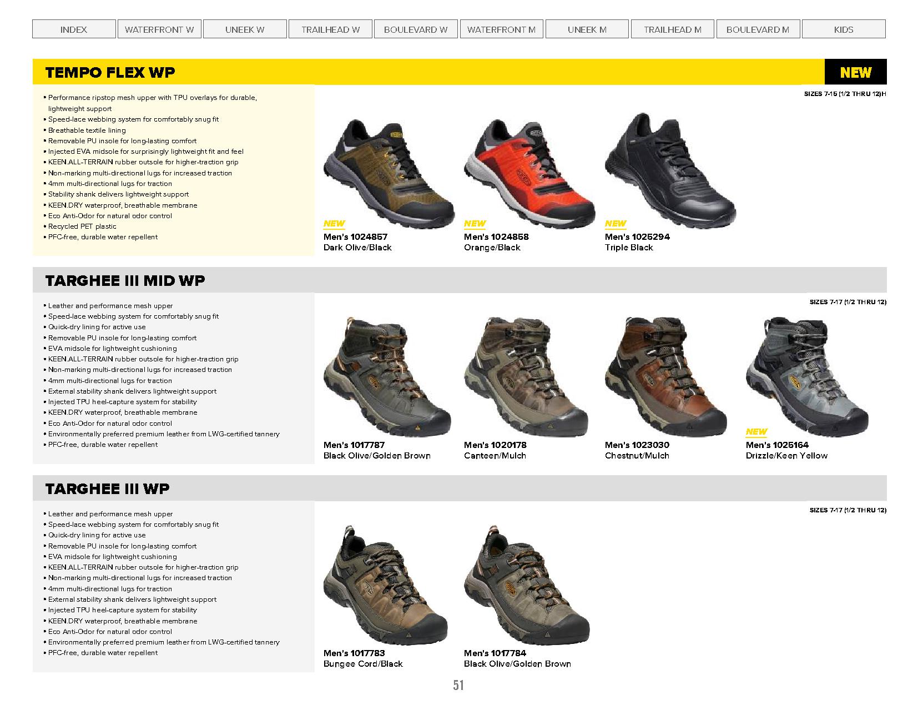Click the Men's 1017784 product label
Viewport: 918px width, 705px height.
[x=495, y=653]
